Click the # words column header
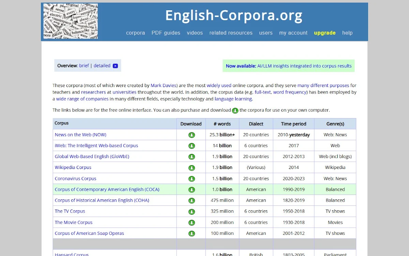The image size is (409, 256). tap(222, 124)
